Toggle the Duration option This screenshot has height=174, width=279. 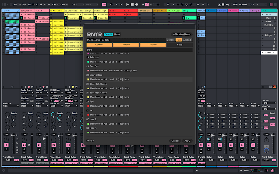(153, 45)
